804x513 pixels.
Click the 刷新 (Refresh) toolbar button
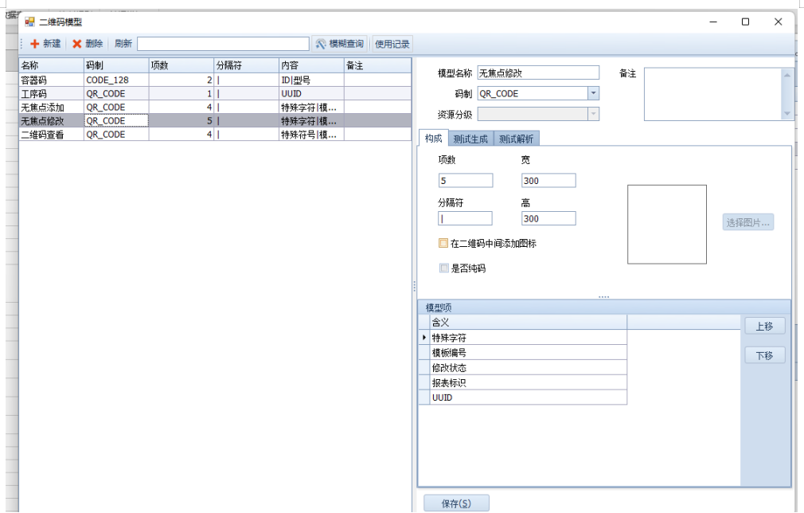tap(123, 44)
